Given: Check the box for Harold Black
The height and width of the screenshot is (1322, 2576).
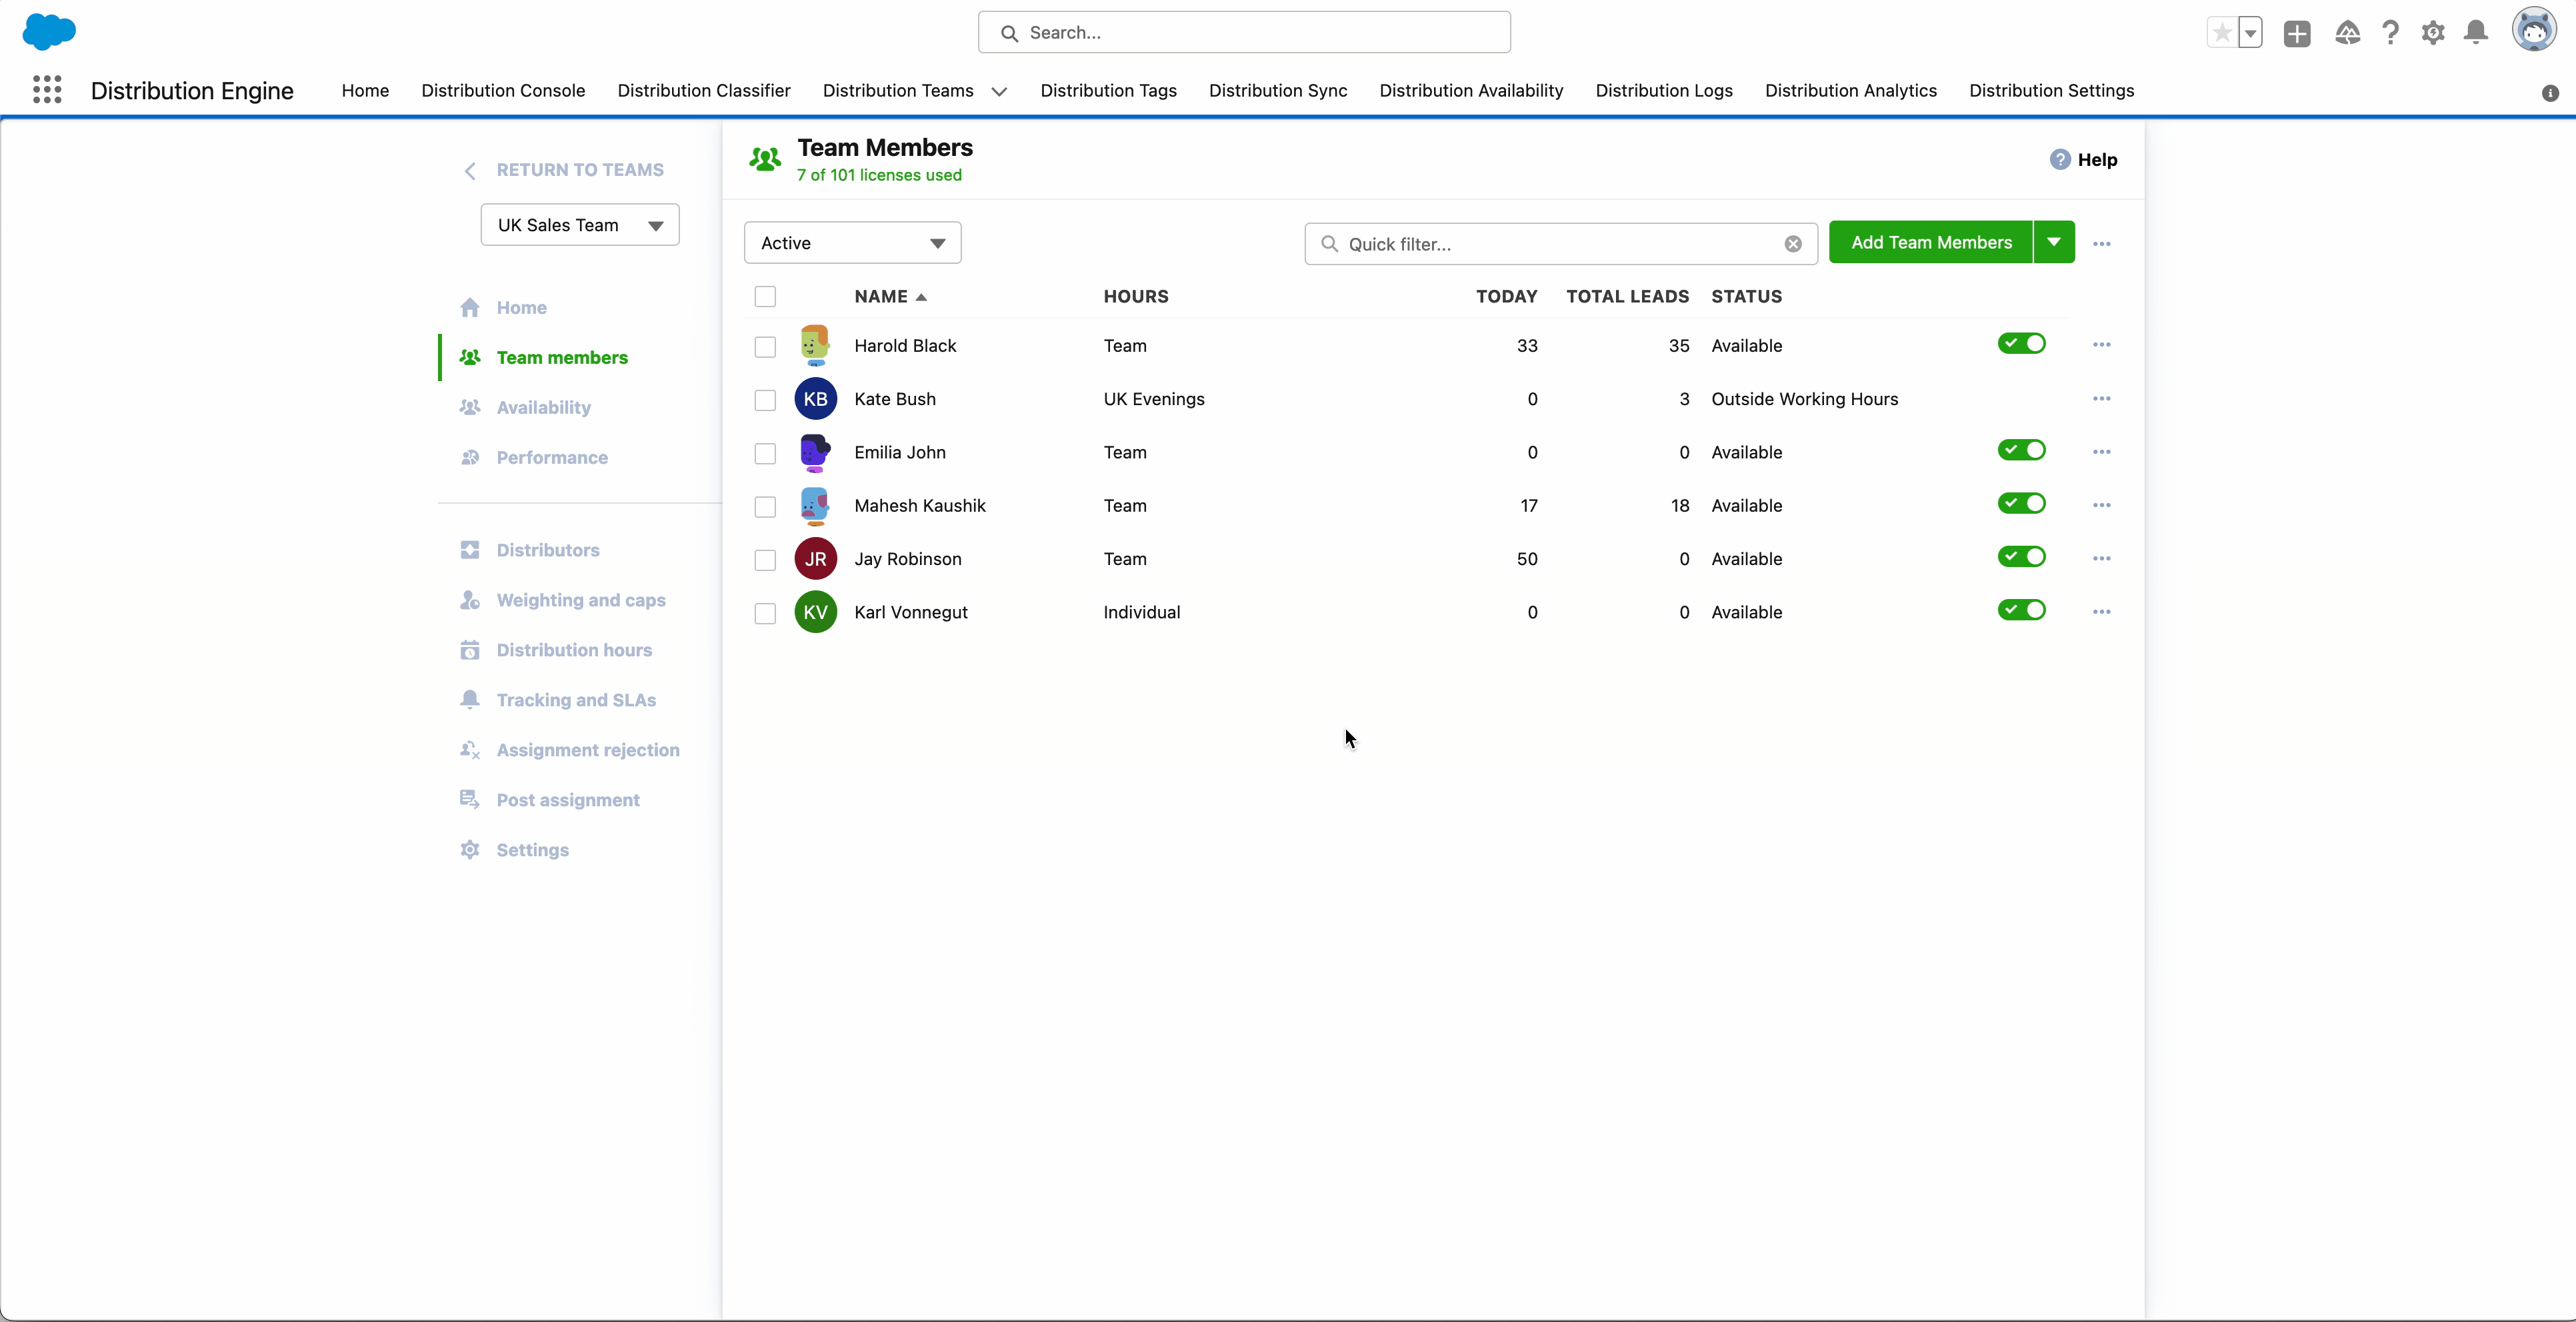Looking at the screenshot, I should [765, 346].
